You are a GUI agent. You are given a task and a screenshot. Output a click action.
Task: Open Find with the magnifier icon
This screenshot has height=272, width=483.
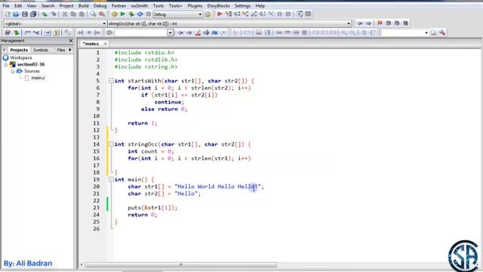pos(93,14)
